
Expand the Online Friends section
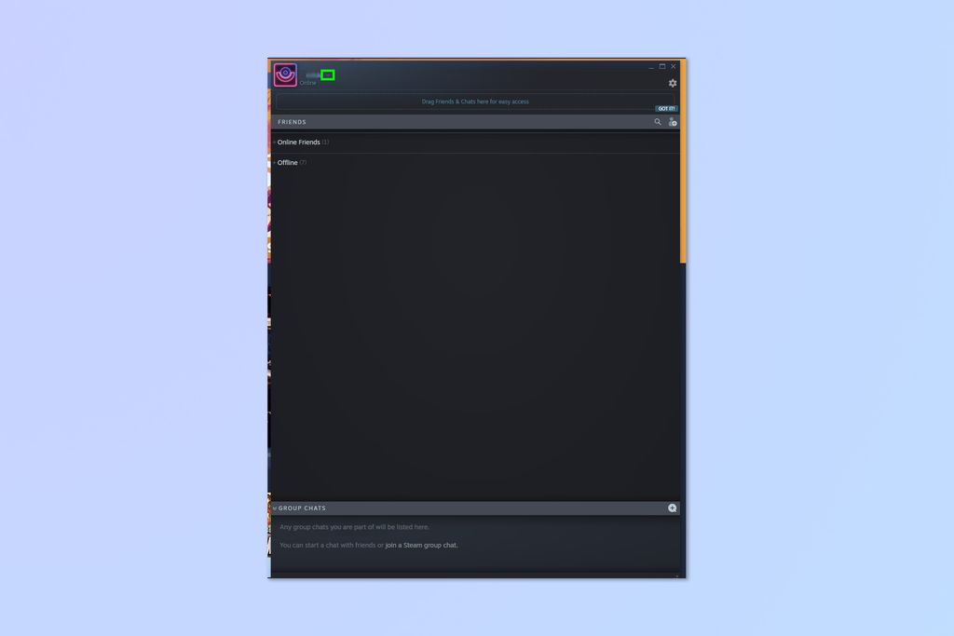point(273,142)
